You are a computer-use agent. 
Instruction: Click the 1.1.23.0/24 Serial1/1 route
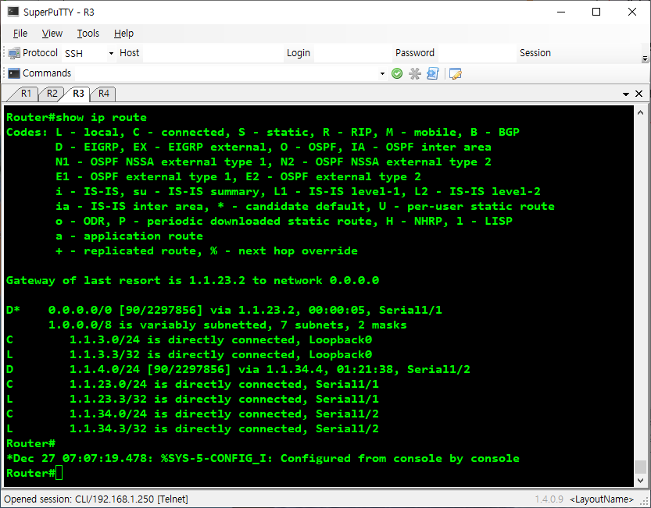pos(192,384)
